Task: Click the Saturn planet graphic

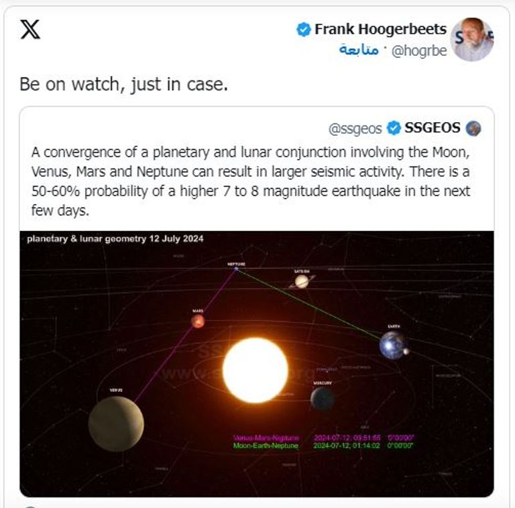Action: point(302,281)
